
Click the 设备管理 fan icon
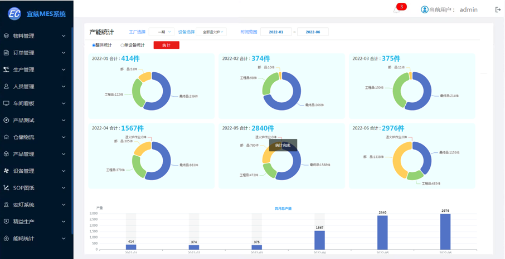pos(6,171)
